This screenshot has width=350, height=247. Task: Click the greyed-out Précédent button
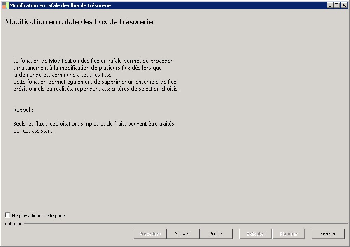(x=150, y=234)
